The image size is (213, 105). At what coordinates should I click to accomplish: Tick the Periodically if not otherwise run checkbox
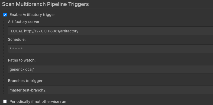coord(5,101)
